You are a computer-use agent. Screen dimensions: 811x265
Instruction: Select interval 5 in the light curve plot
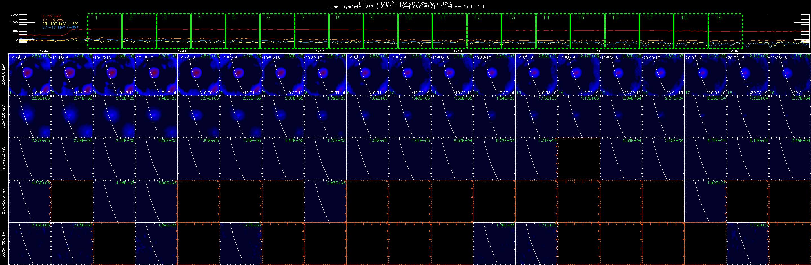(243, 31)
